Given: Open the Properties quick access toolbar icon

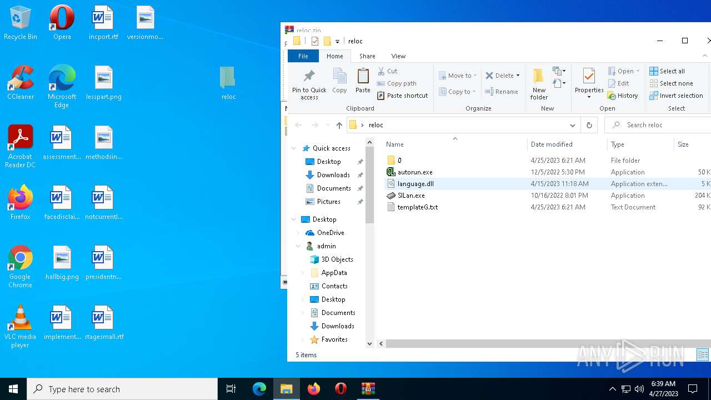Looking at the screenshot, I should tap(315, 41).
